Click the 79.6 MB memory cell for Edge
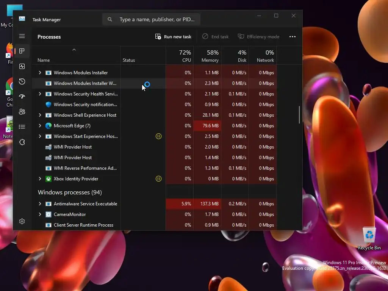The height and width of the screenshot is (291, 388). coord(207,126)
